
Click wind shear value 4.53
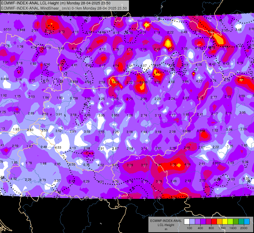[58, 148]
